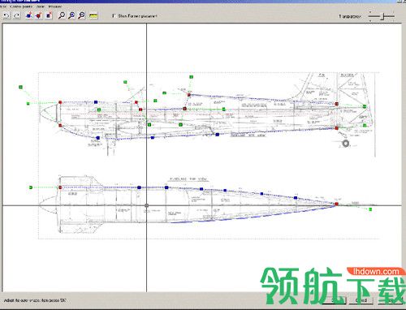Screen dimensions: 406x310
Task: Click the zoom out magnifier icon
Action: pyautogui.click(x=82, y=15)
